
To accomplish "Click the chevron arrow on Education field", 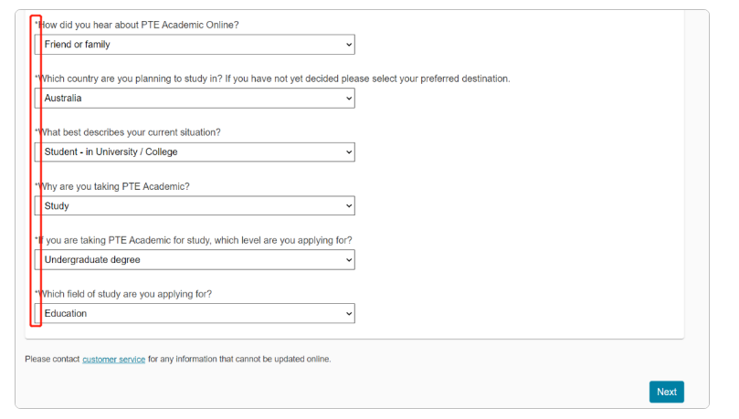I will coord(349,313).
